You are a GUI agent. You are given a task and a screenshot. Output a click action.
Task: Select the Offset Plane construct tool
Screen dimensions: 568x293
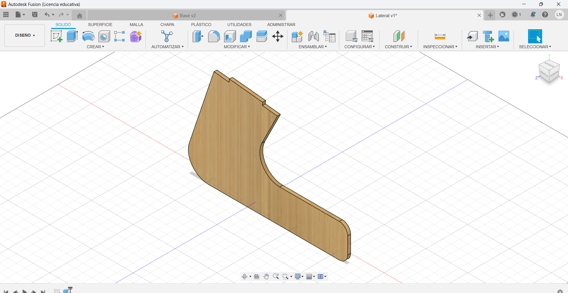click(x=399, y=36)
